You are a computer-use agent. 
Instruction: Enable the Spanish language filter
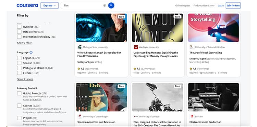pos(19,63)
